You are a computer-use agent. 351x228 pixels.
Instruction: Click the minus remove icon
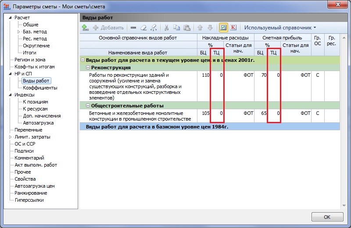pos(133,28)
